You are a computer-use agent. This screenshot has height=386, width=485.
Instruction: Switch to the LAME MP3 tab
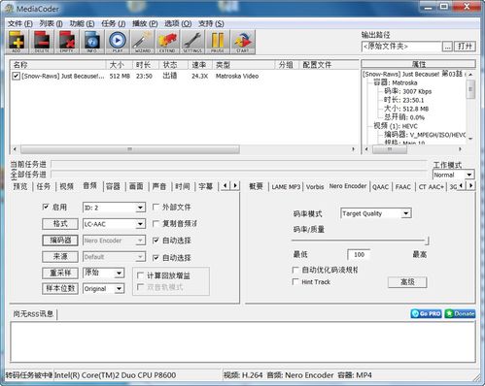click(286, 187)
